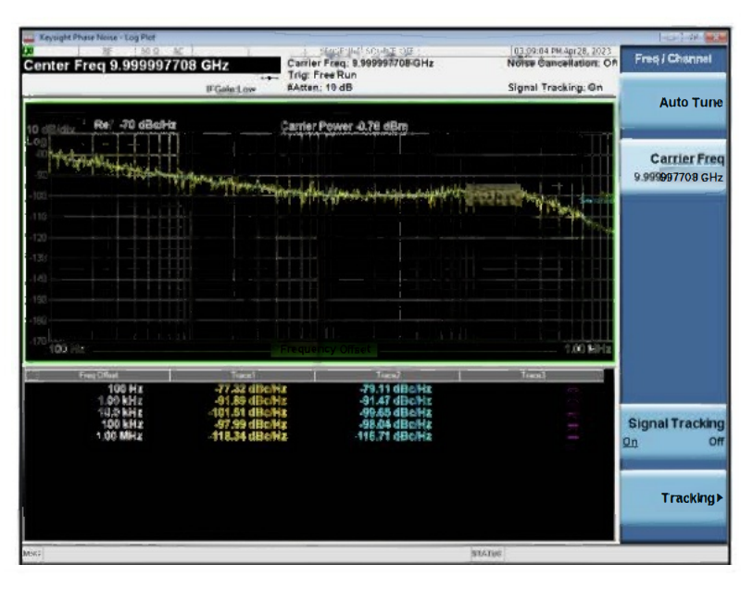Click the Noise Cancellation status indicator
The height and width of the screenshot is (602, 741).
(x=561, y=63)
